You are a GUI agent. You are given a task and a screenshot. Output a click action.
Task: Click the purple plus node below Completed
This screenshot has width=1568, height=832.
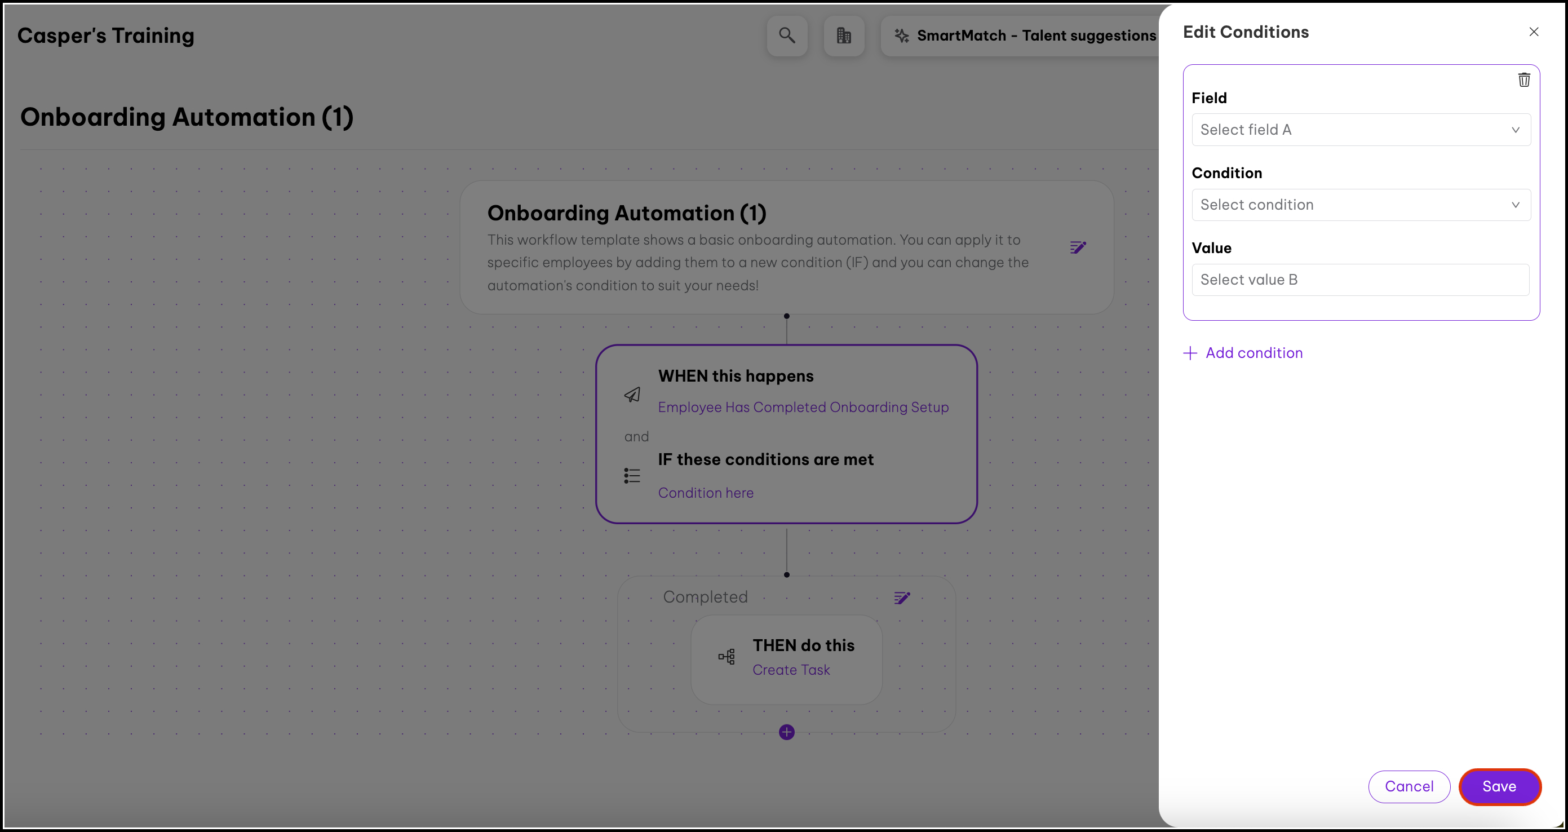point(786,732)
